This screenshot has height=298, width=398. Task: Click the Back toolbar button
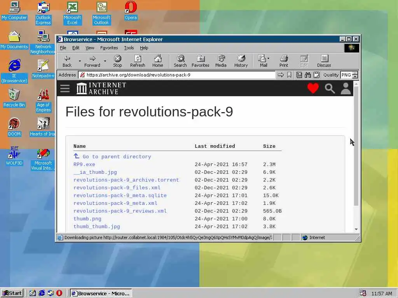click(67, 61)
